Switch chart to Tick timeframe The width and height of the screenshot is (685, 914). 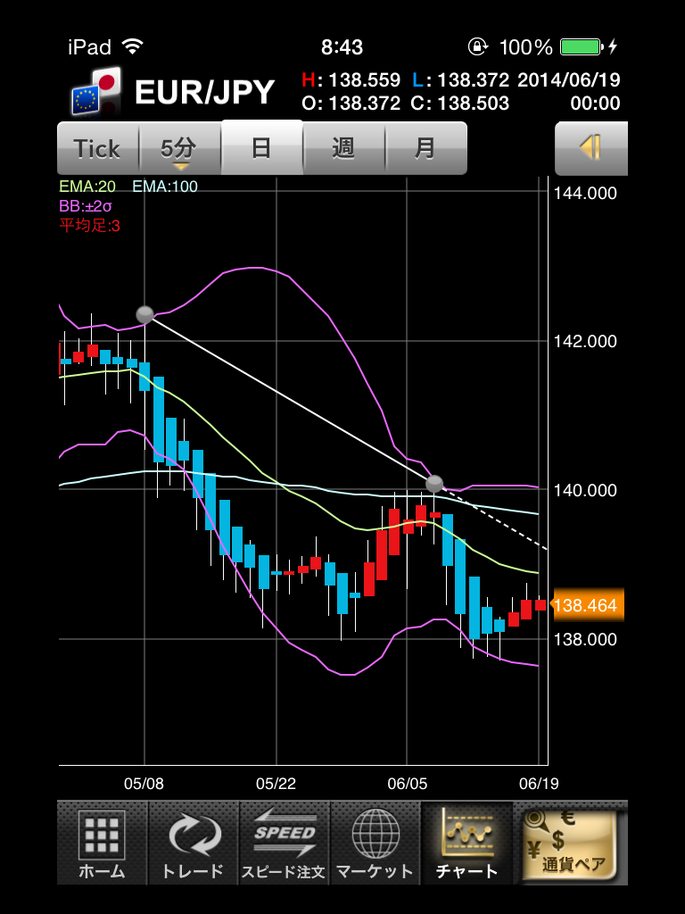pos(98,149)
